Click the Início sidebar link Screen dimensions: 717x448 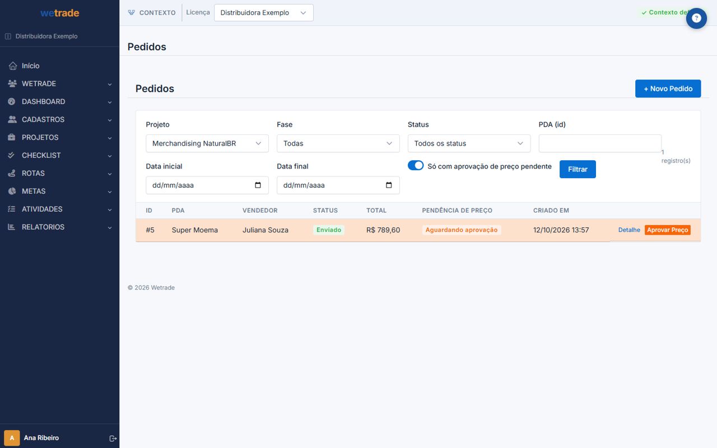60,66
